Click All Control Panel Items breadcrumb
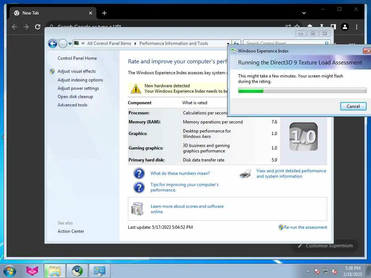 coord(109,43)
